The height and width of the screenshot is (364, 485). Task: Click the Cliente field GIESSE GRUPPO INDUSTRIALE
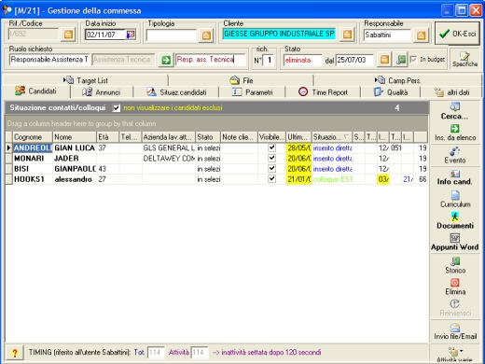[x=279, y=34]
